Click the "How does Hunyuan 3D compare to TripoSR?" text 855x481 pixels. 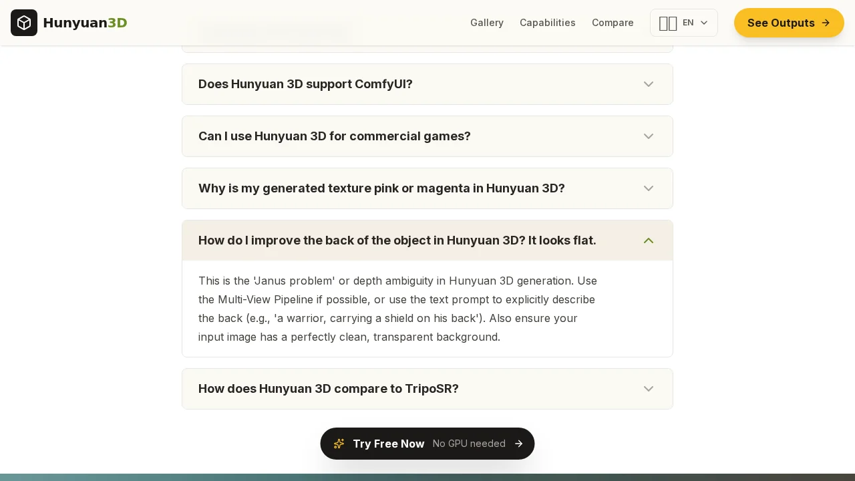pyautogui.click(x=328, y=389)
